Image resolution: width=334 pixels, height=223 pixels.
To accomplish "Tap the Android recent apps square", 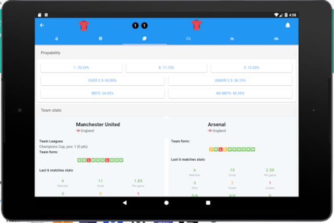I will (208, 203).
